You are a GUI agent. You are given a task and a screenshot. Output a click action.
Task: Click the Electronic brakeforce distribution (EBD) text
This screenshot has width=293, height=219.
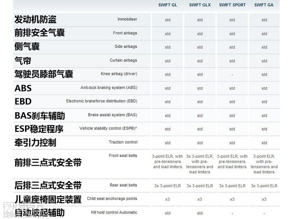tap(101, 101)
